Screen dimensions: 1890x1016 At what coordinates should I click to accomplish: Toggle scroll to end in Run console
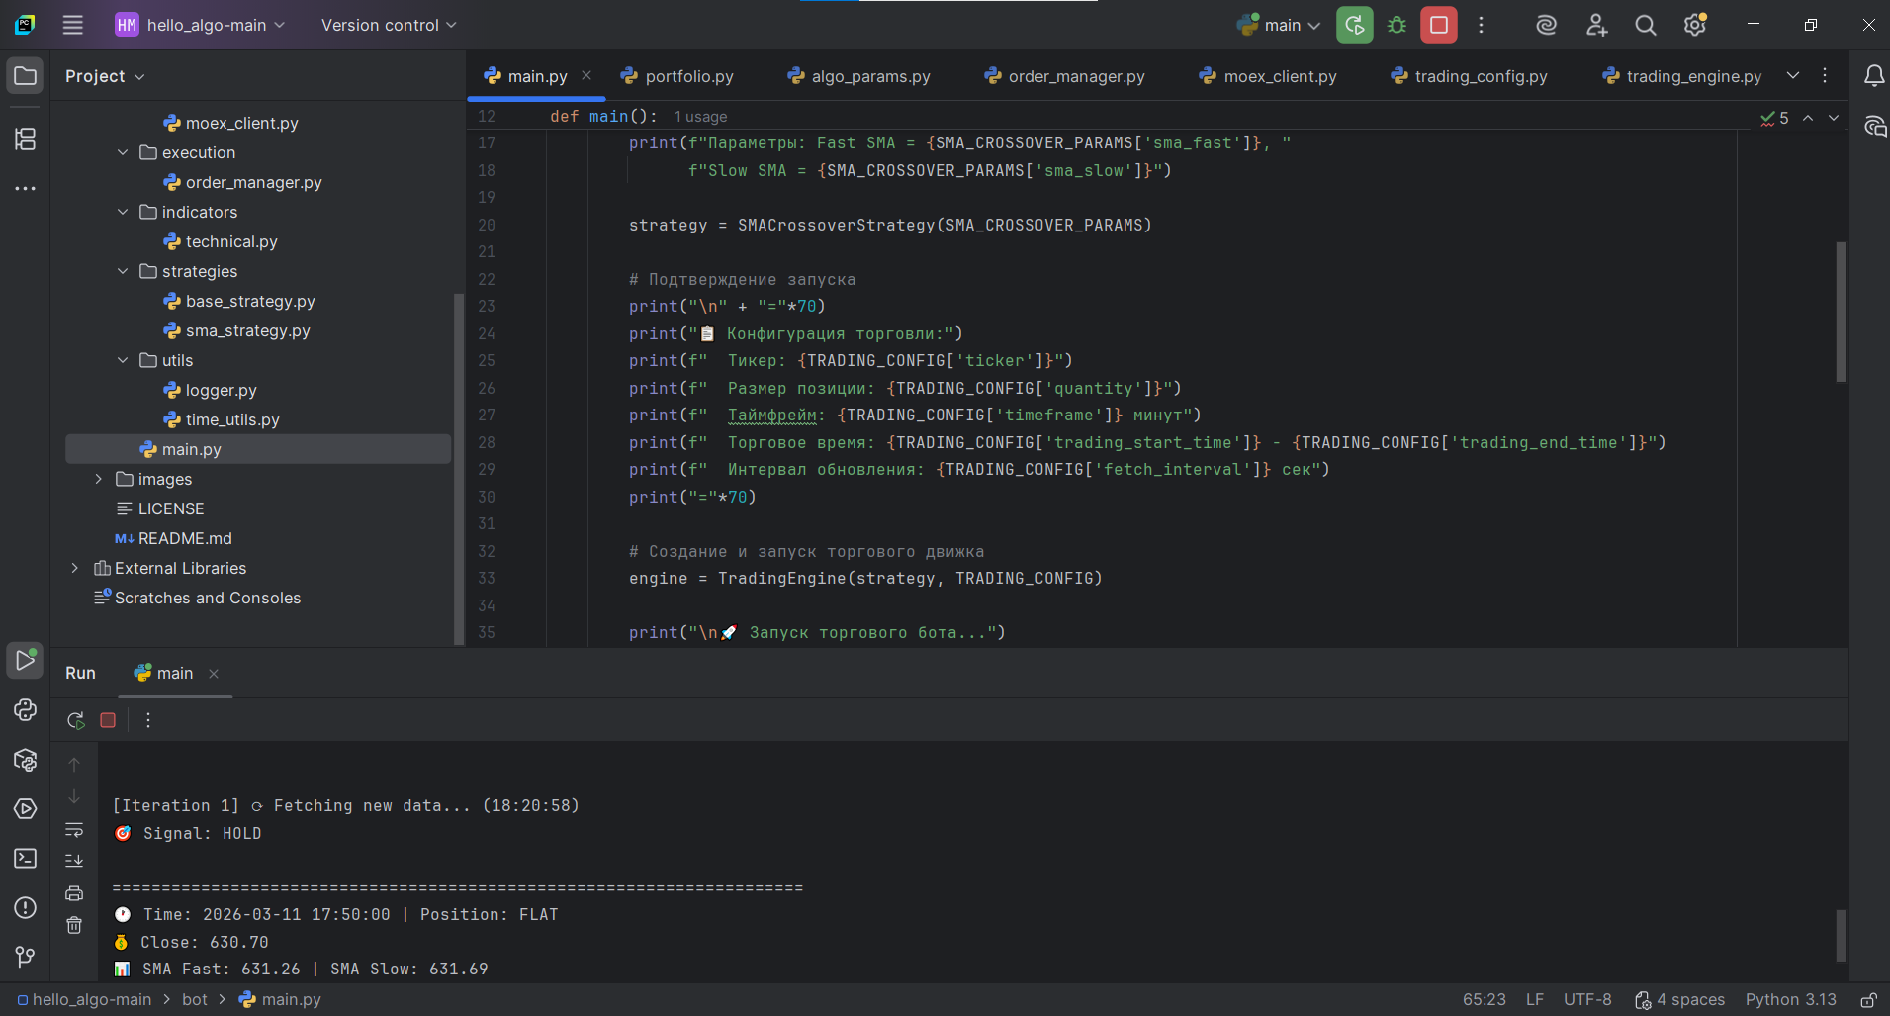coord(74,861)
